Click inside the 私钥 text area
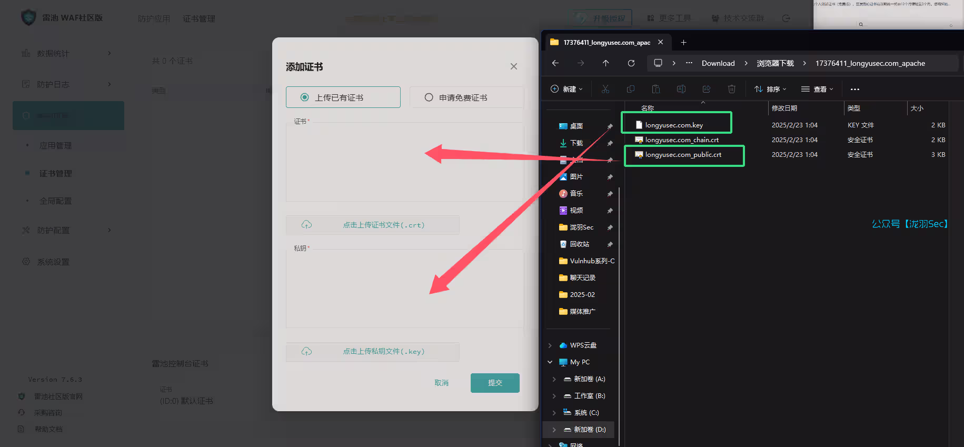The image size is (964, 447). (404, 289)
